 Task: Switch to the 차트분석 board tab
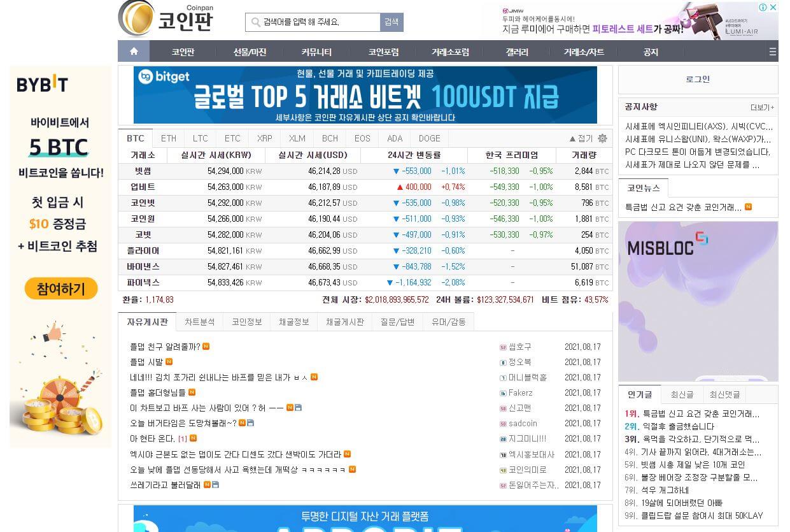[200, 322]
